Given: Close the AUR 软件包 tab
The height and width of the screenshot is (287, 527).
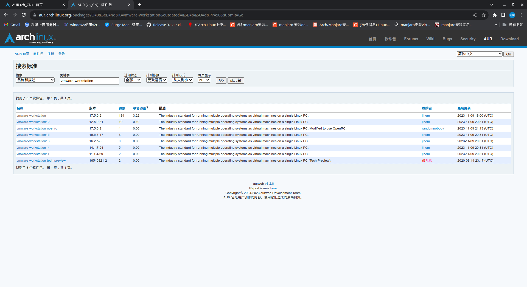Looking at the screenshot, I should [129, 5].
